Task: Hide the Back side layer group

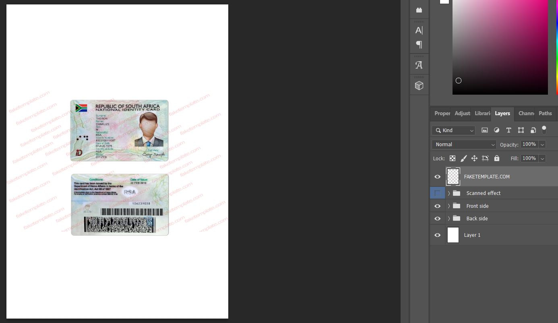Action: tap(437, 218)
